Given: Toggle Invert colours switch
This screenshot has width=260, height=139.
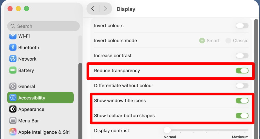Looking at the screenshot, I should click(242, 26).
